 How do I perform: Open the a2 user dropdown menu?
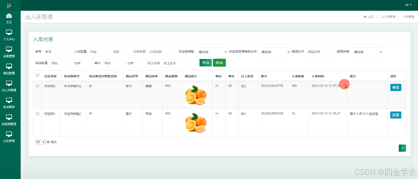pyautogui.click(x=408, y=5)
